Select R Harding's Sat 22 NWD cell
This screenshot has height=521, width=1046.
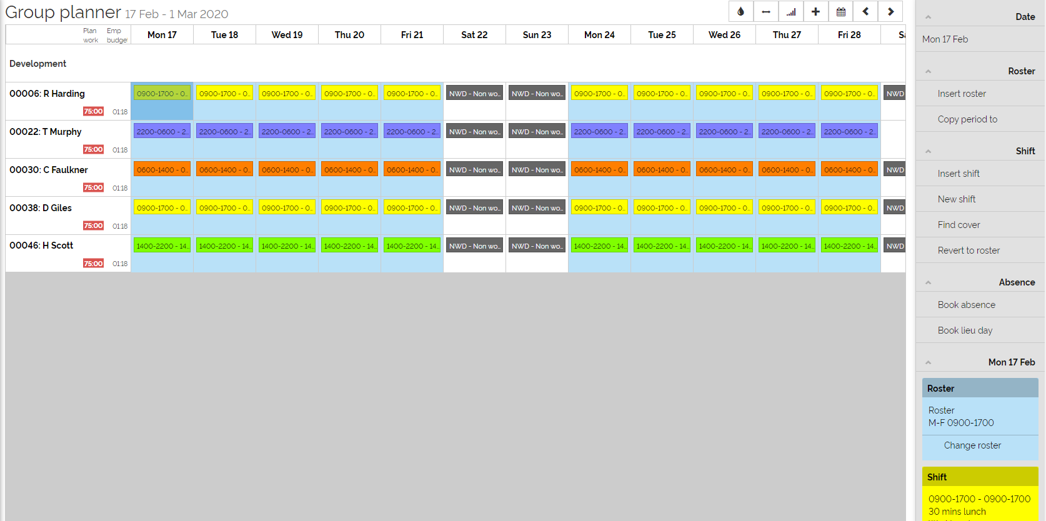474,94
